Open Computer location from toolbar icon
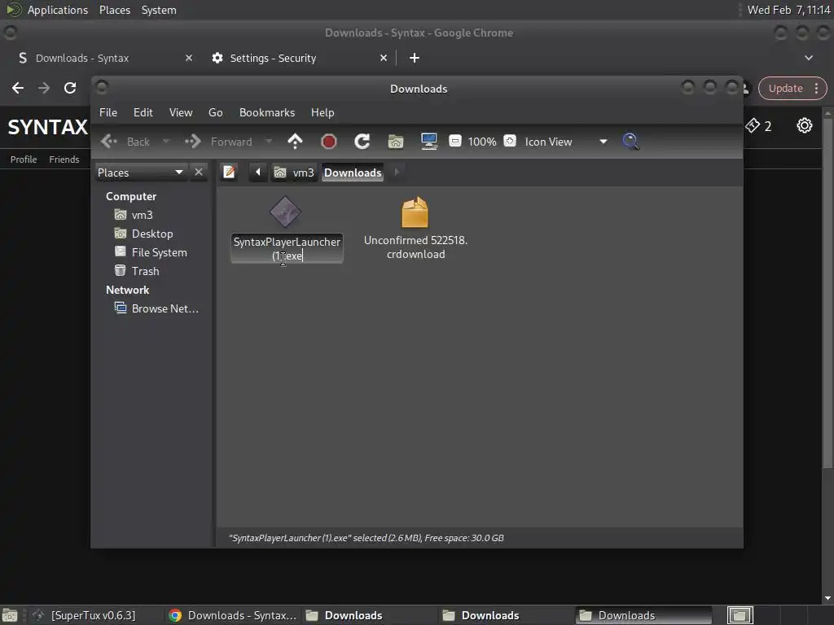This screenshot has width=834, height=625. click(x=428, y=142)
